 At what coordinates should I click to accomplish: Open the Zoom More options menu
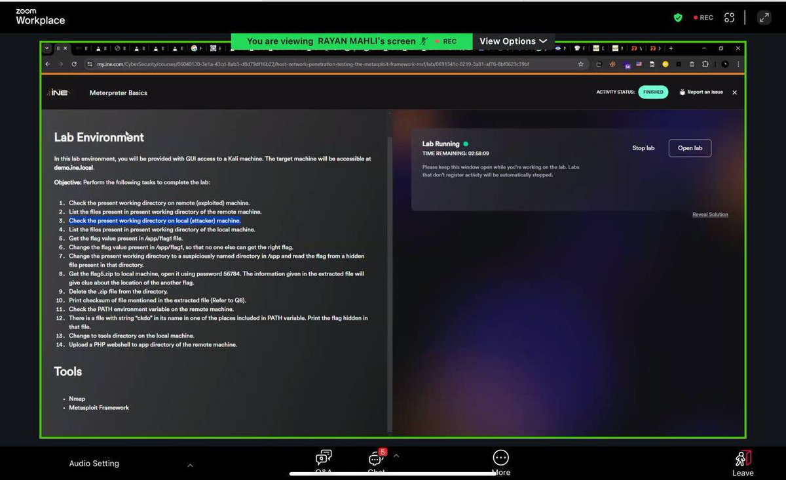(x=501, y=462)
